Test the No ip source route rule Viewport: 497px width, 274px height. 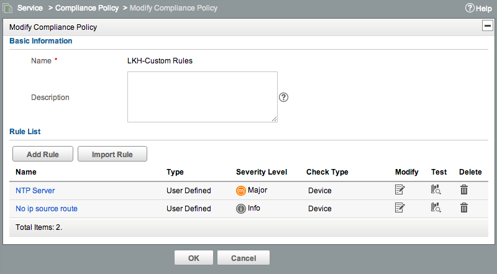coord(436,208)
